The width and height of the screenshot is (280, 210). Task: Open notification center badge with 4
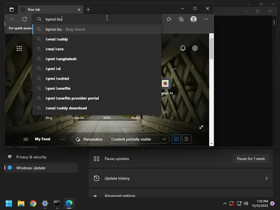coord(273,203)
